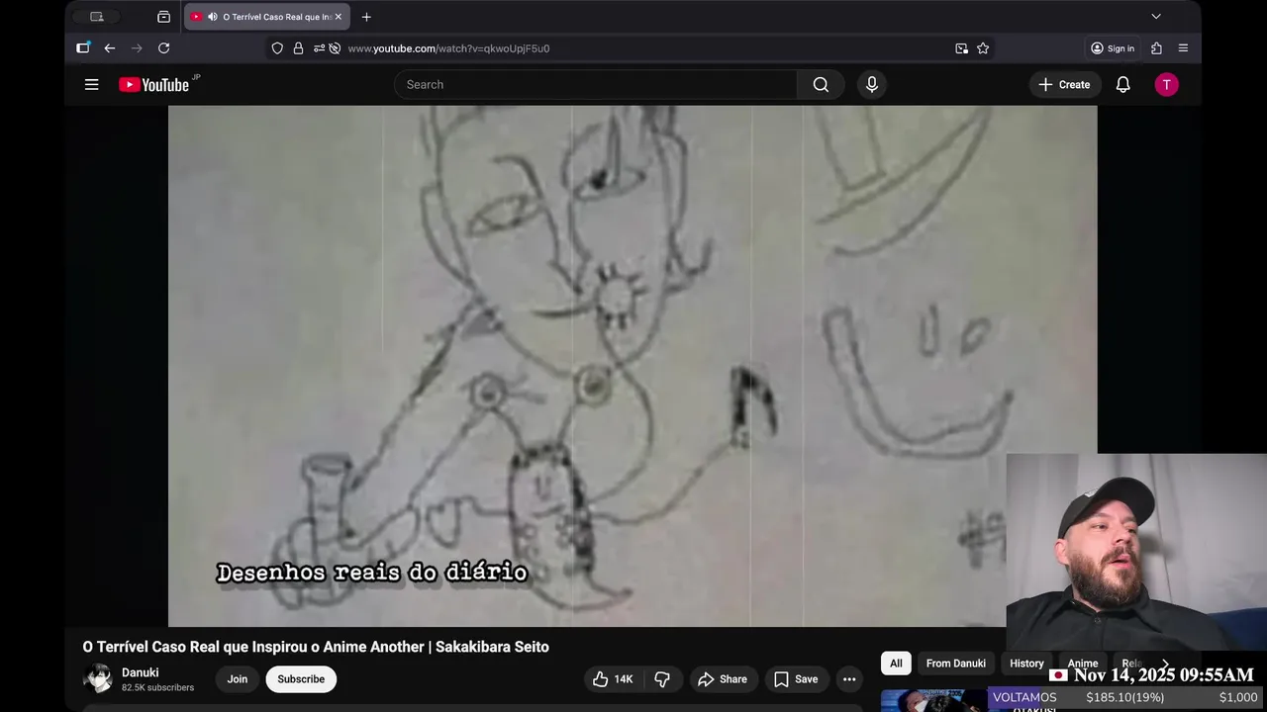Open the account avatar 'T' menu

pos(1166,85)
